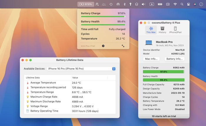Click Battery Charge bar in popover
The image size is (206, 126).
(x=103, y=16)
